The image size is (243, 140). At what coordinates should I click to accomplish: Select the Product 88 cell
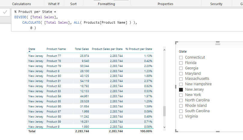(x=54, y=117)
